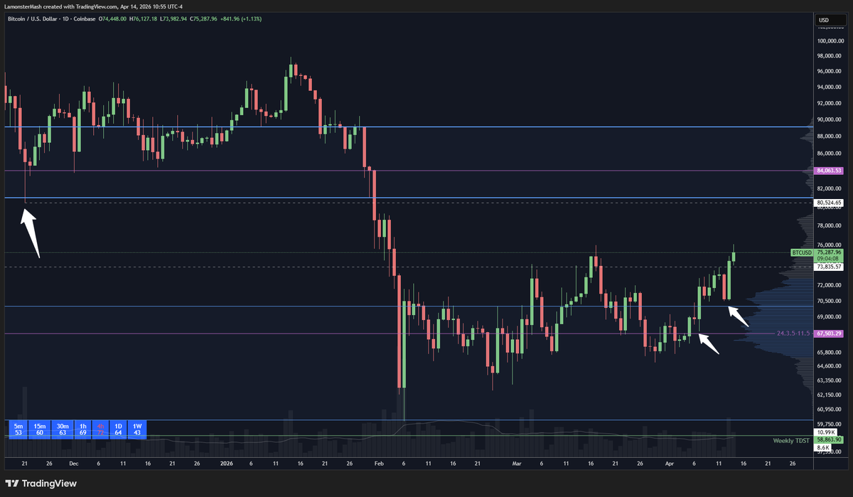This screenshot has height=497, width=853.
Task: Click the Weekly TDST label
Action: coord(793,441)
